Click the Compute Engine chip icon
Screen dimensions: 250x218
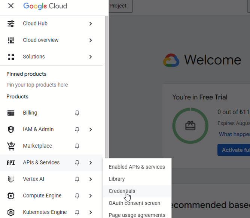[x=11, y=196]
